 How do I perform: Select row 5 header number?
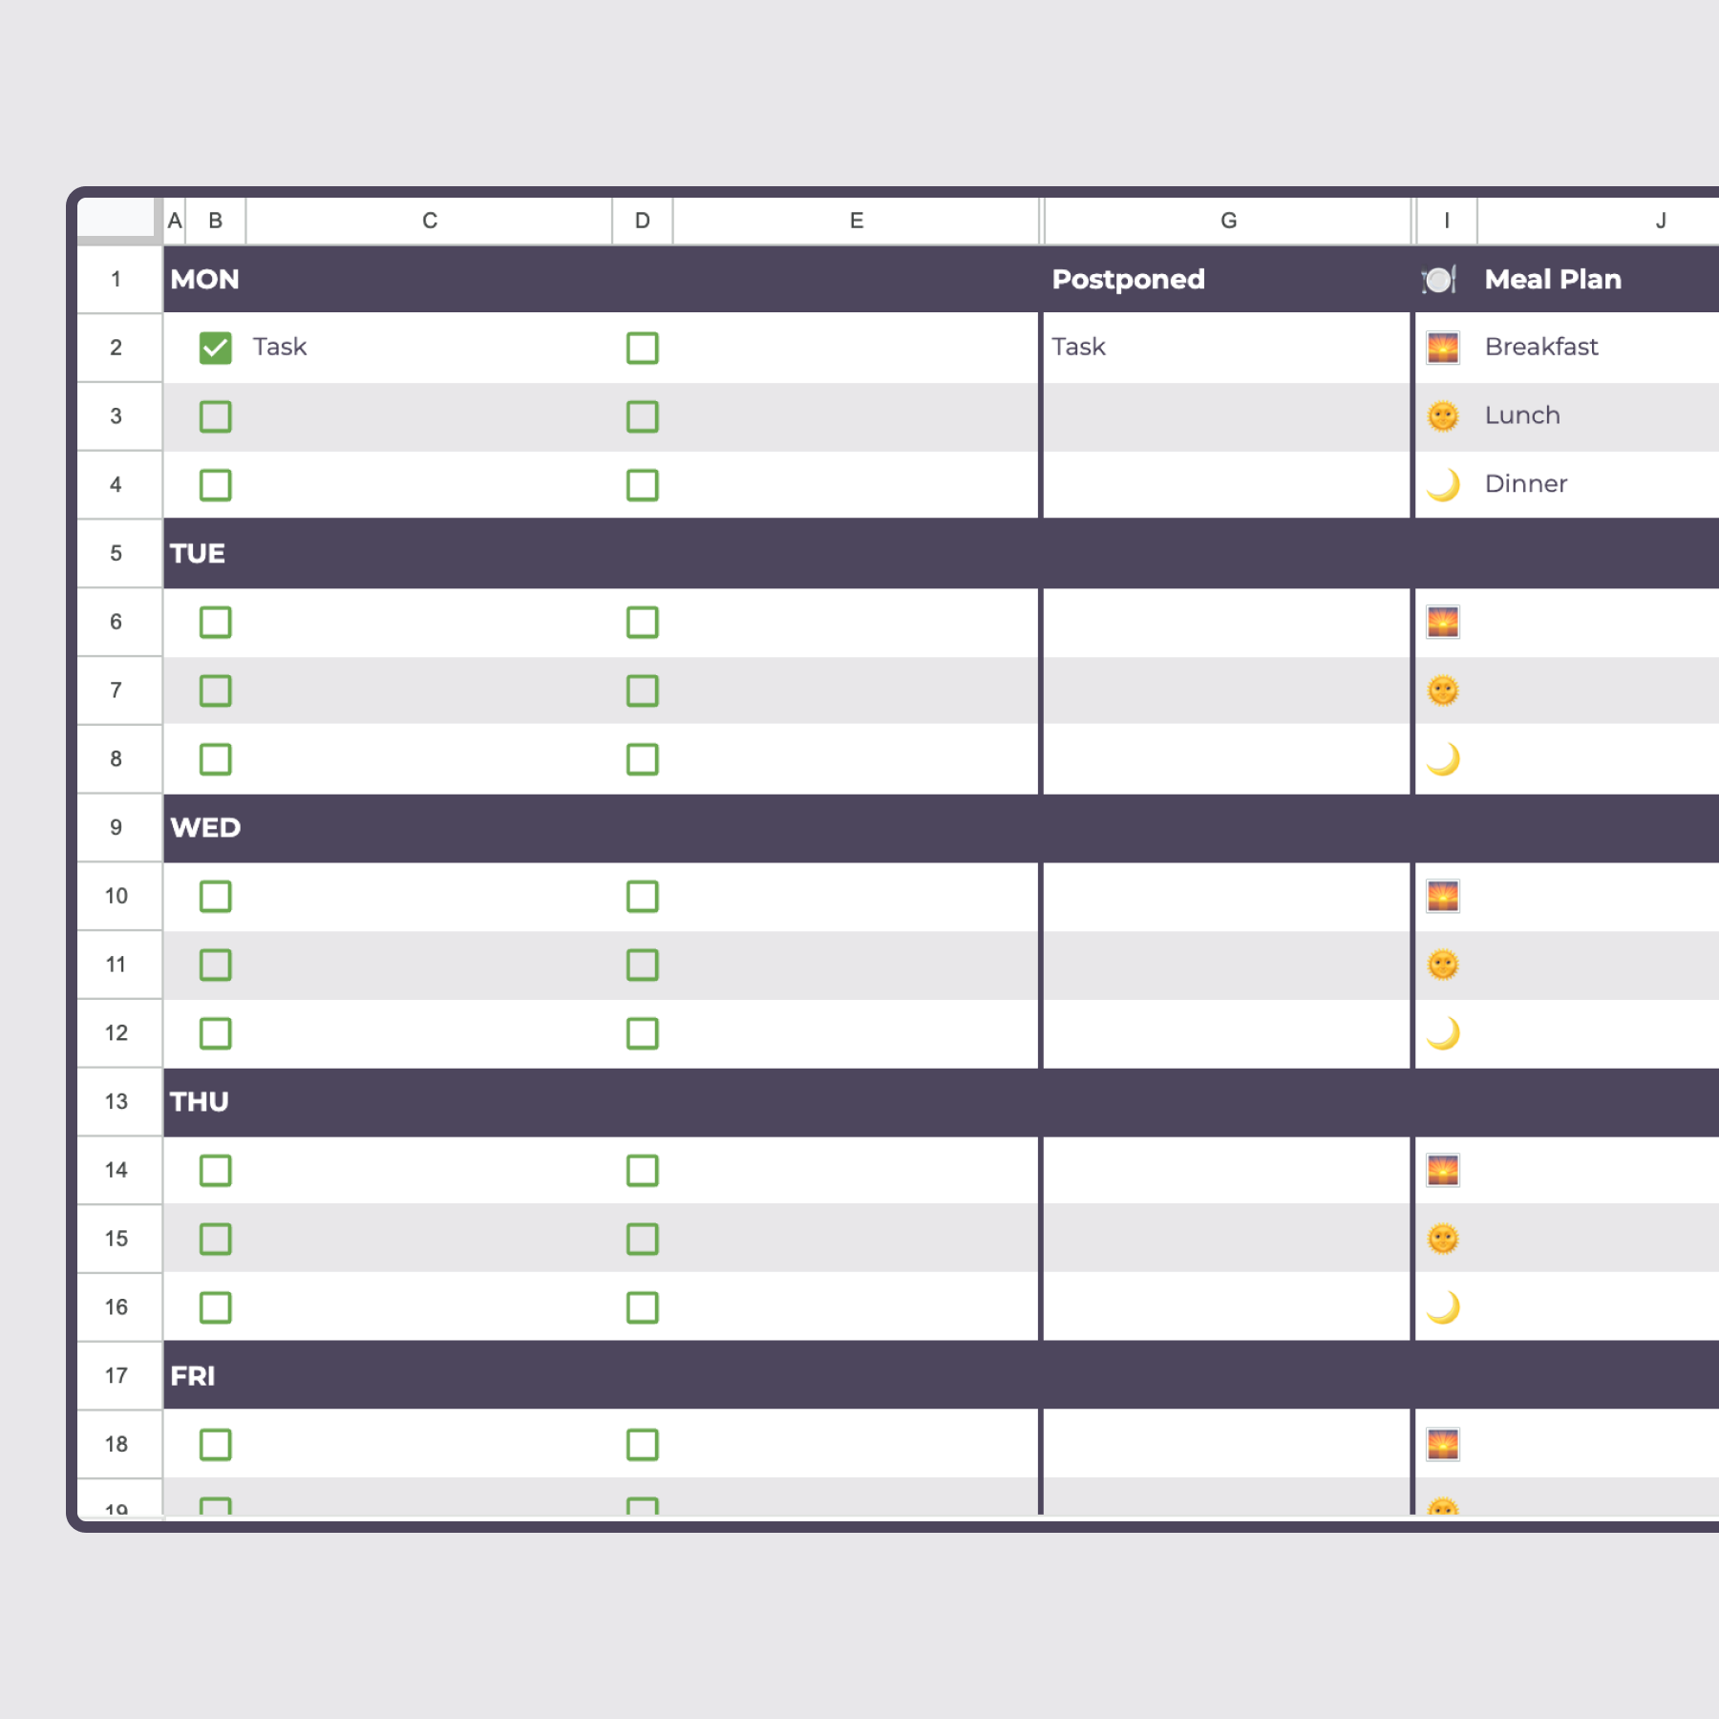click(117, 554)
